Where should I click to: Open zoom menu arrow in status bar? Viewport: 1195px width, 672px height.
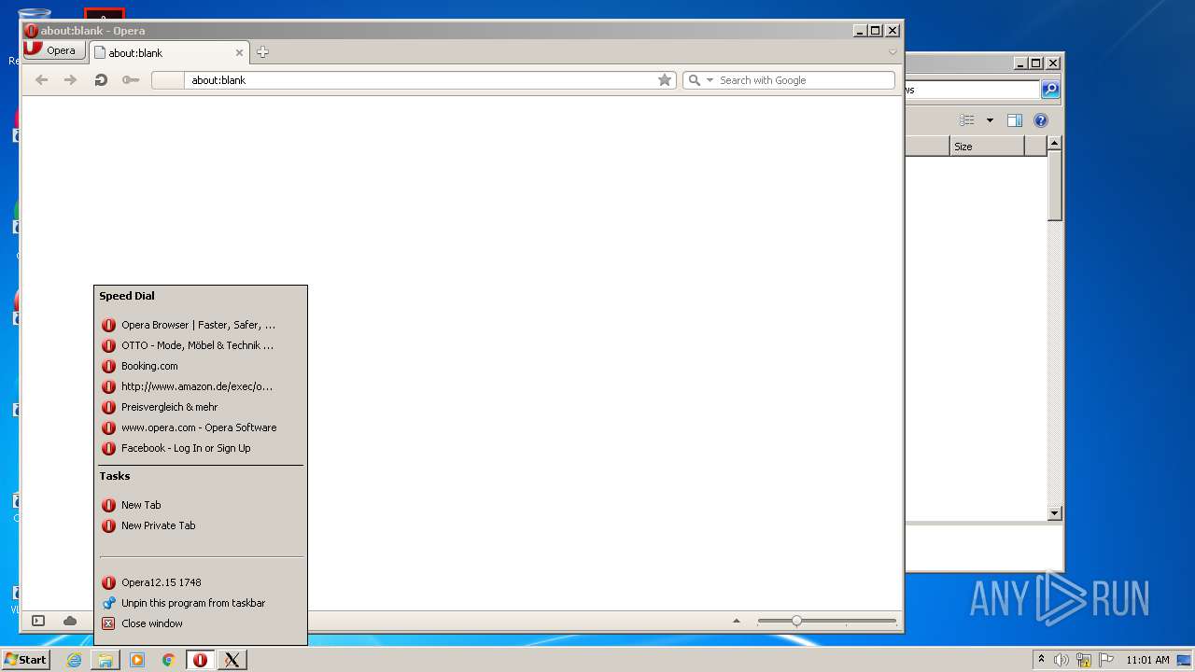click(736, 621)
